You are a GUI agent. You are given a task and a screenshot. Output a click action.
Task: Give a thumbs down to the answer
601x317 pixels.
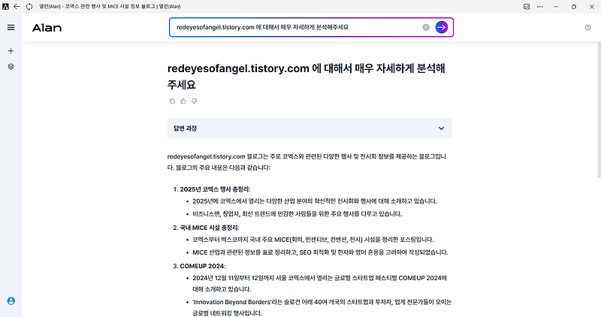195,101
